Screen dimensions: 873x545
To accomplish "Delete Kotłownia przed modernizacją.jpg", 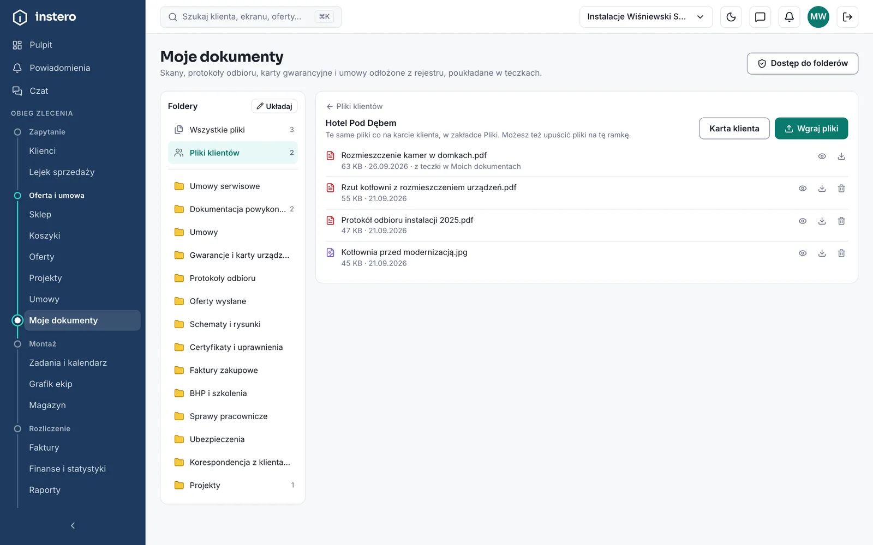I will 841,253.
